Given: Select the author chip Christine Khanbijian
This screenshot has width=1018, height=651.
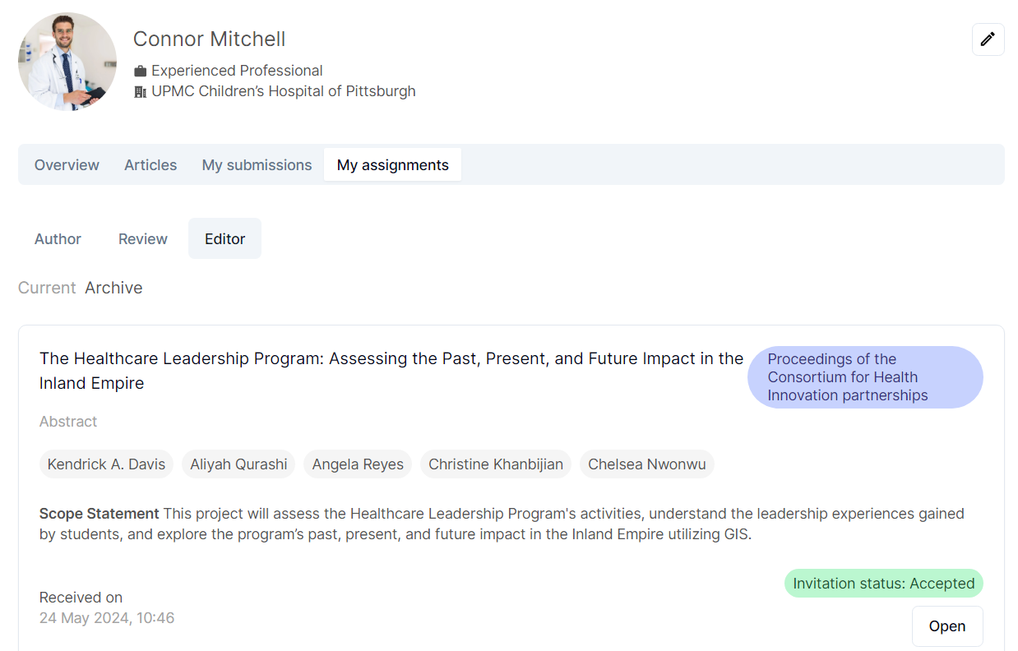Looking at the screenshot, I should pos(495,464).
